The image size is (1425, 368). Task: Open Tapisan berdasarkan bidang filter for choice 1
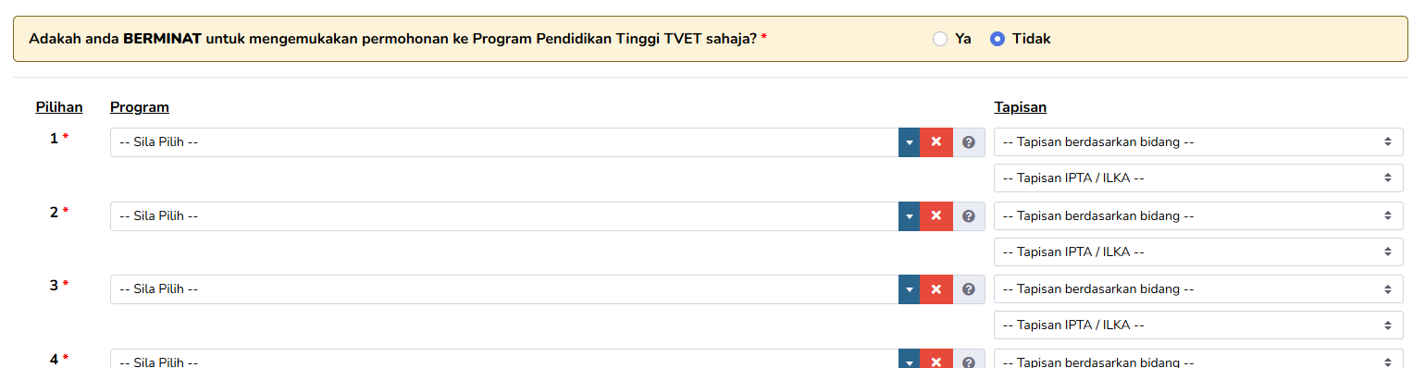[x=1198, y=141]
